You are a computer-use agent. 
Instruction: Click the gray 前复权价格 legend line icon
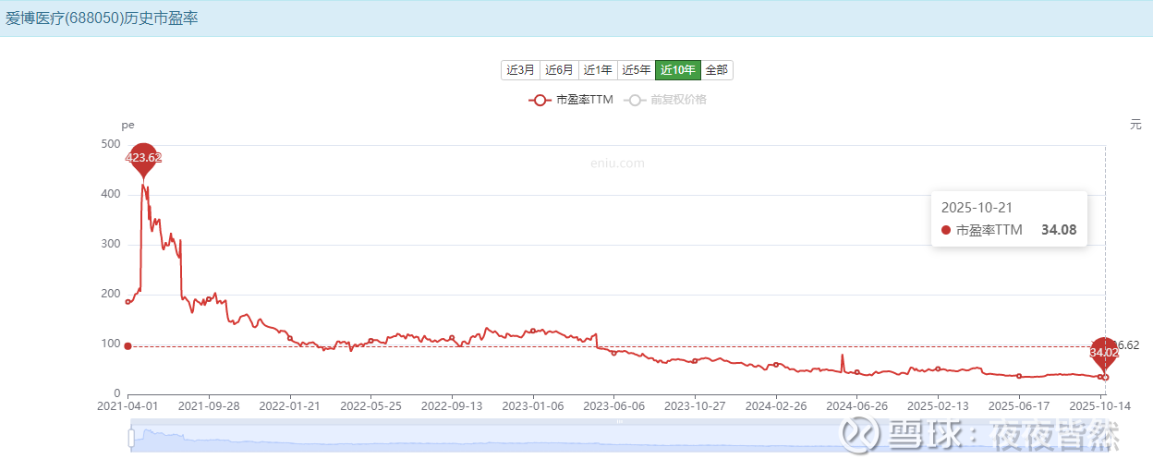click(x=634, y=100)
